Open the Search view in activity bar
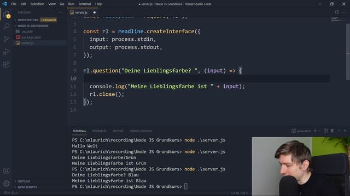The height and width of the screenshot is (196, 350). (x=6, y=27)
